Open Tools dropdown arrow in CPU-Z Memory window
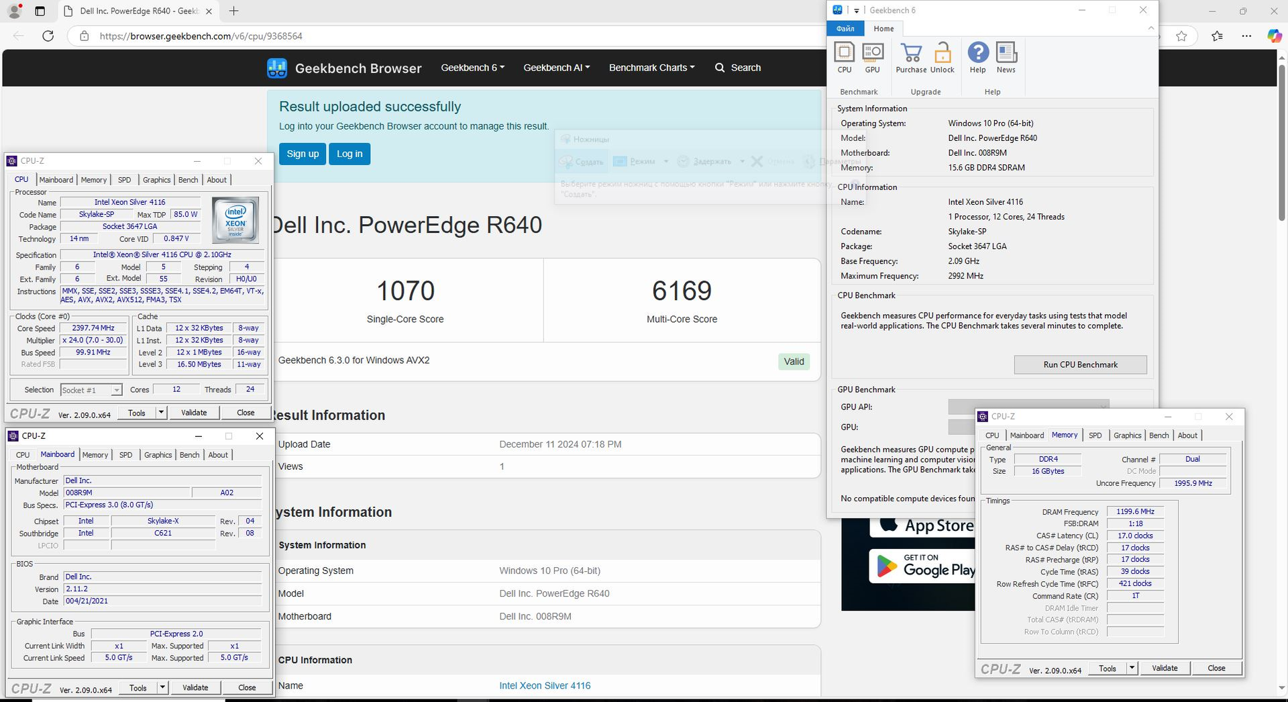This screenshot has height=702, width=1288. [x=1132, y=668]
